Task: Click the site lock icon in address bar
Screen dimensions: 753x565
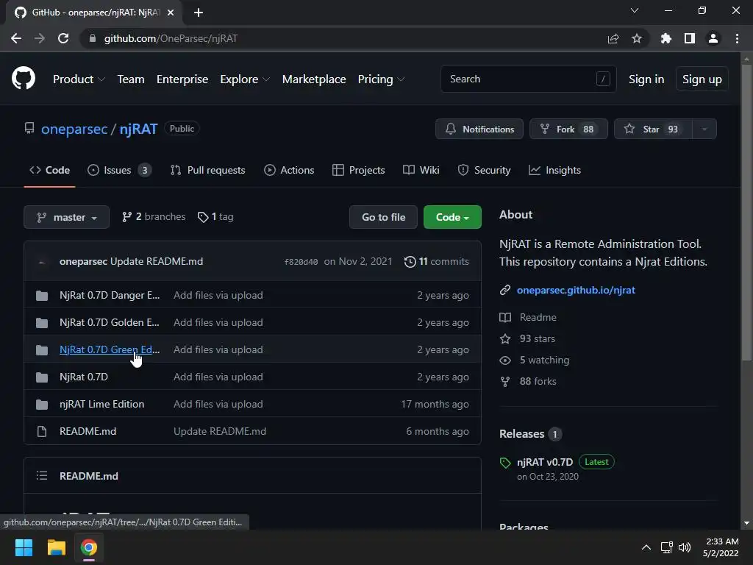Action: point(93,38)
